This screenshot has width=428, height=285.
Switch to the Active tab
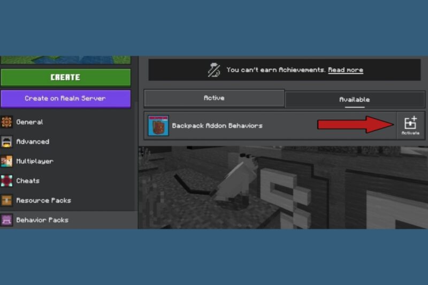coord(214,98)
